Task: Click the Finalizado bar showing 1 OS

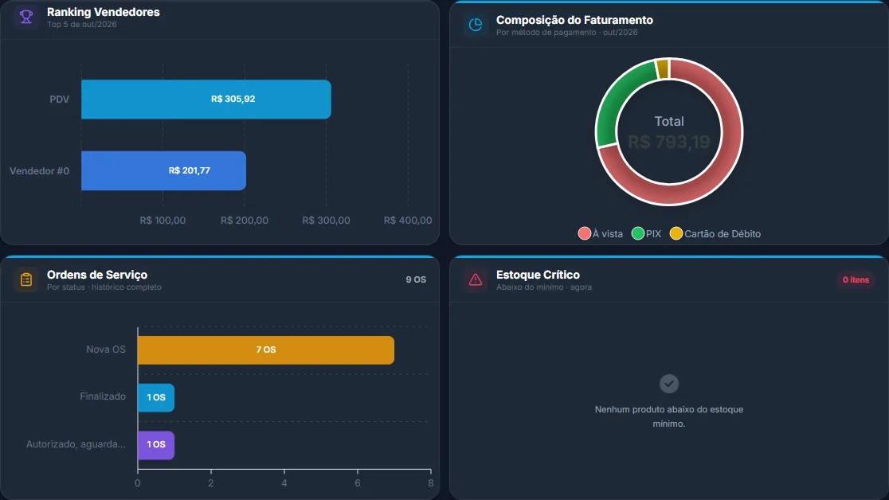Action: (156, 397)
